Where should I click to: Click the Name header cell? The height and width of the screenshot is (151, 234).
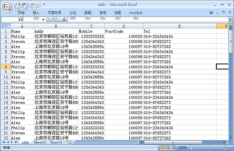22,31
